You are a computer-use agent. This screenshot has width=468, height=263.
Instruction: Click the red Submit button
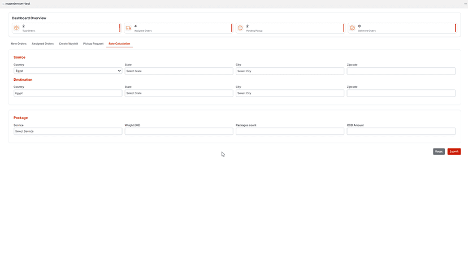coord(454,151)
